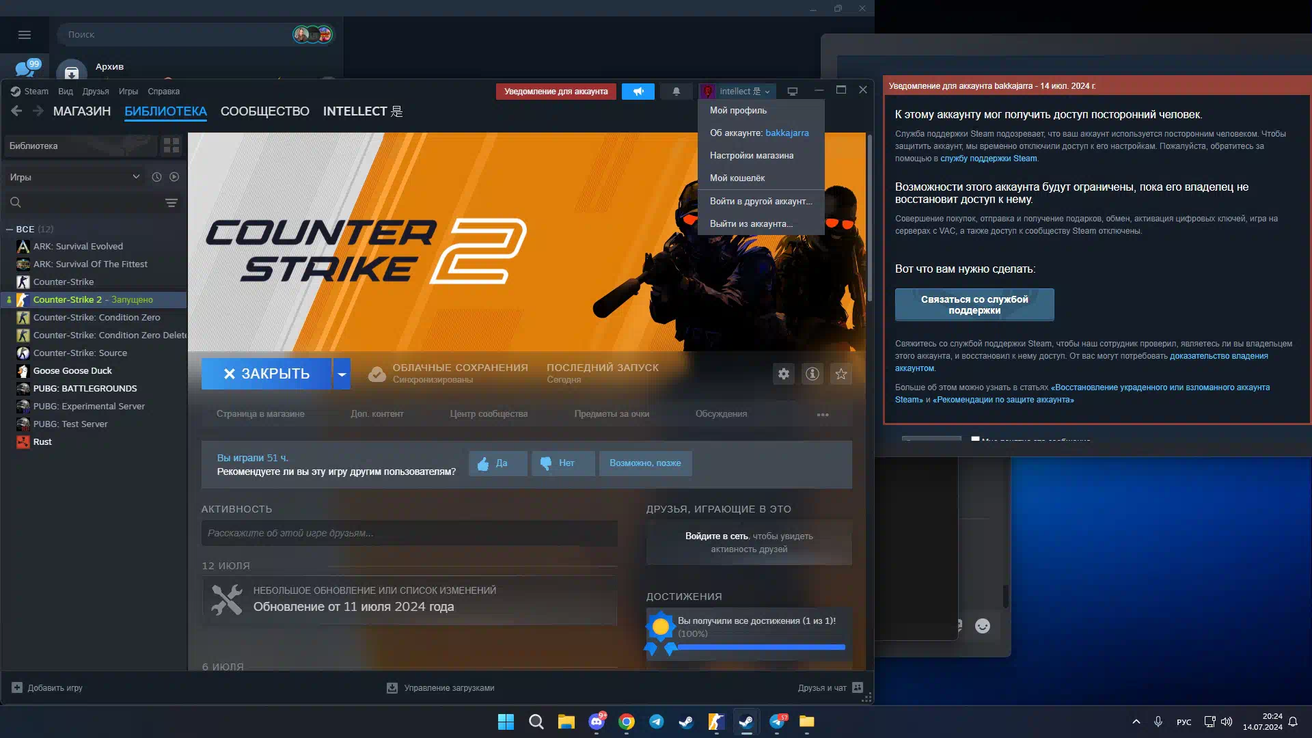Open dropdown arrow beside ЗАКРЫТЬ button
The image size is (1312, 738).
pyautogui.click(x=342, y=374)
